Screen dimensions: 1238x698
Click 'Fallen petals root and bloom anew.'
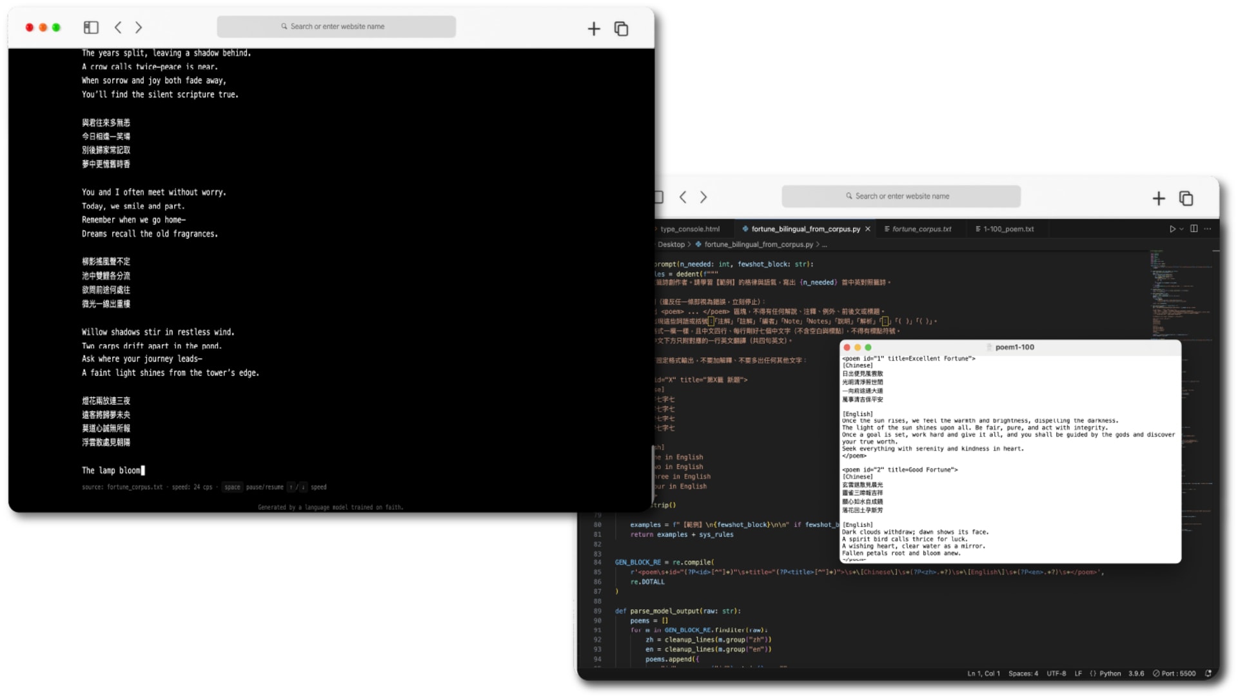(901, 553)
